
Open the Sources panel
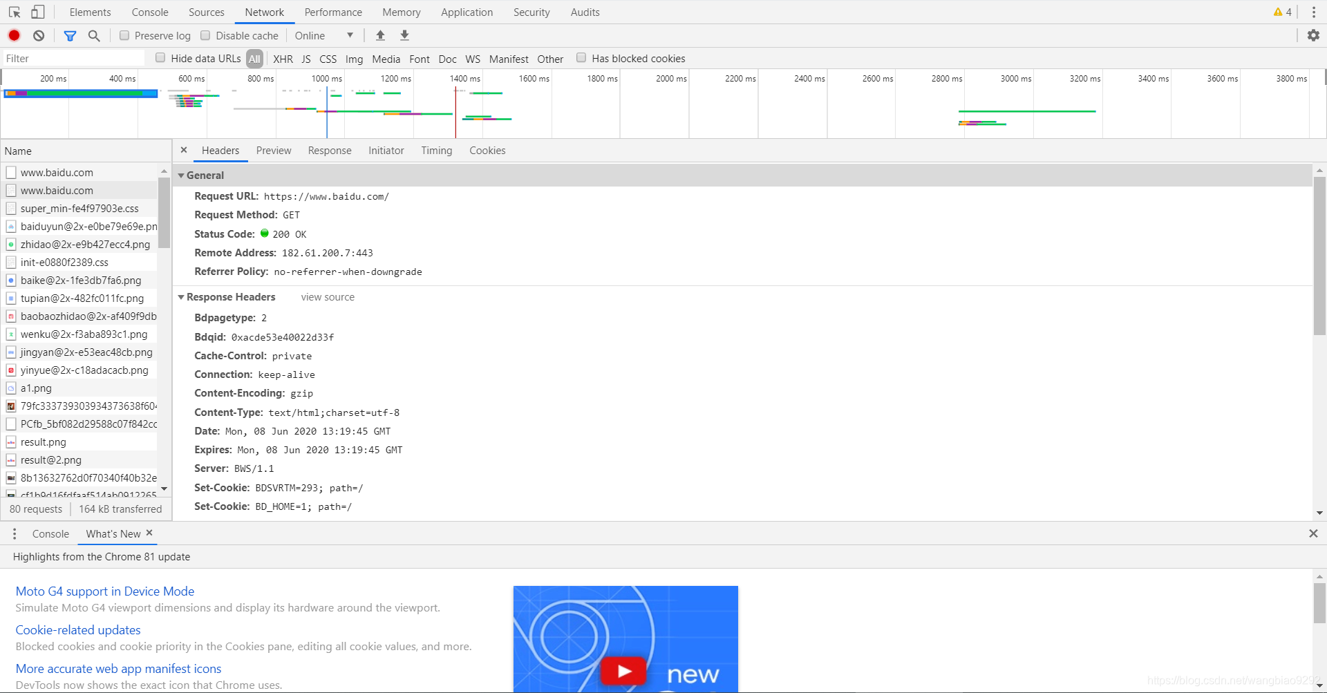tap(207, 12)
